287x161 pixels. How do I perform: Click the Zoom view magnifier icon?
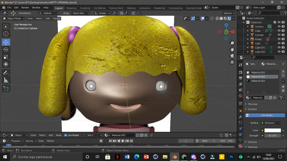[232, 43]
